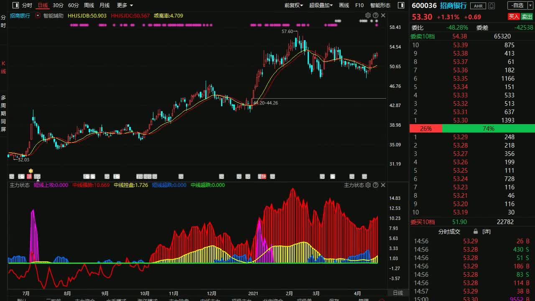535x301 pixels.
Task: Click the 招商银行 label on chart
Action: coord(20,15)
